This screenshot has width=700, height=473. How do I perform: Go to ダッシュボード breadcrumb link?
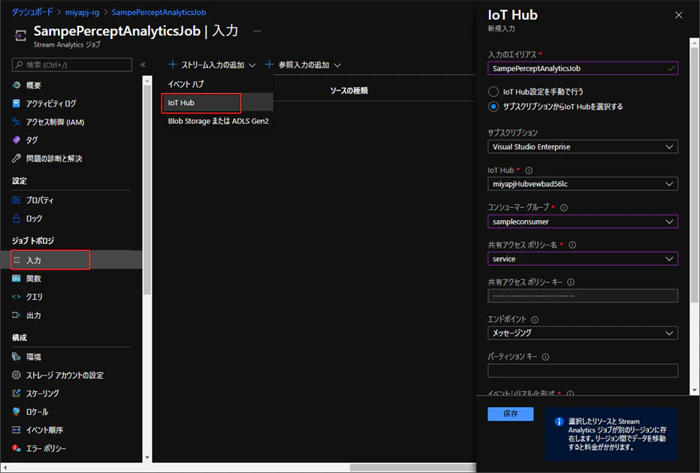pos(32,12)
